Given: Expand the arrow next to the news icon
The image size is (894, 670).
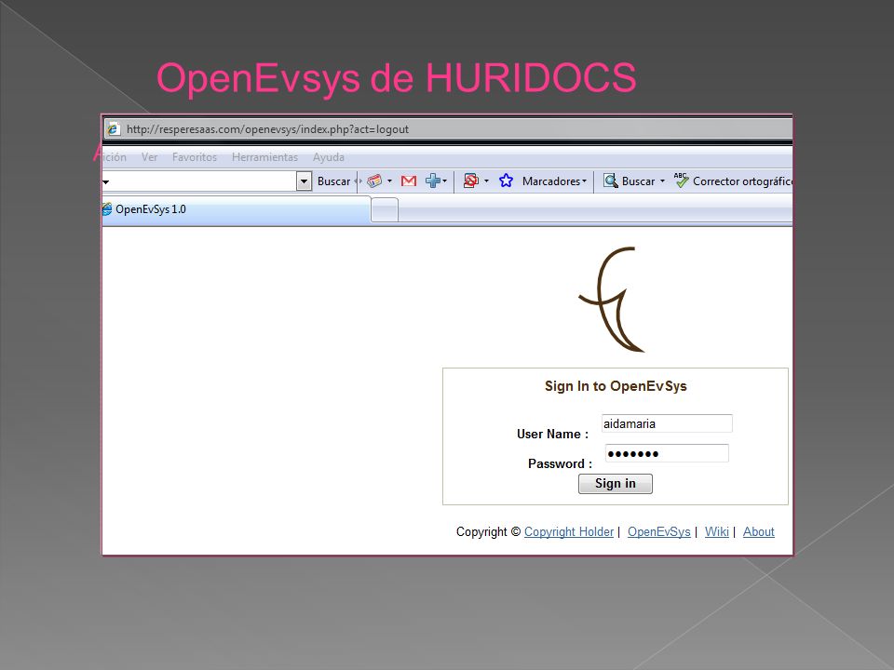Looking at the screenshot, I should tap(390, 181).
